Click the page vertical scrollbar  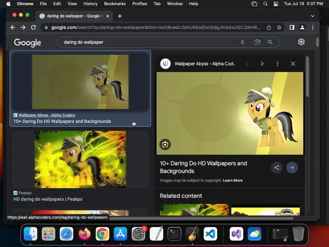[317, 42]
